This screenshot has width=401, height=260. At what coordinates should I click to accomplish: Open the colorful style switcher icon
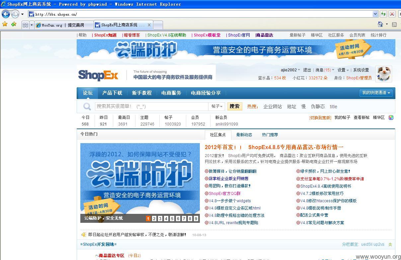coord(391,118)
